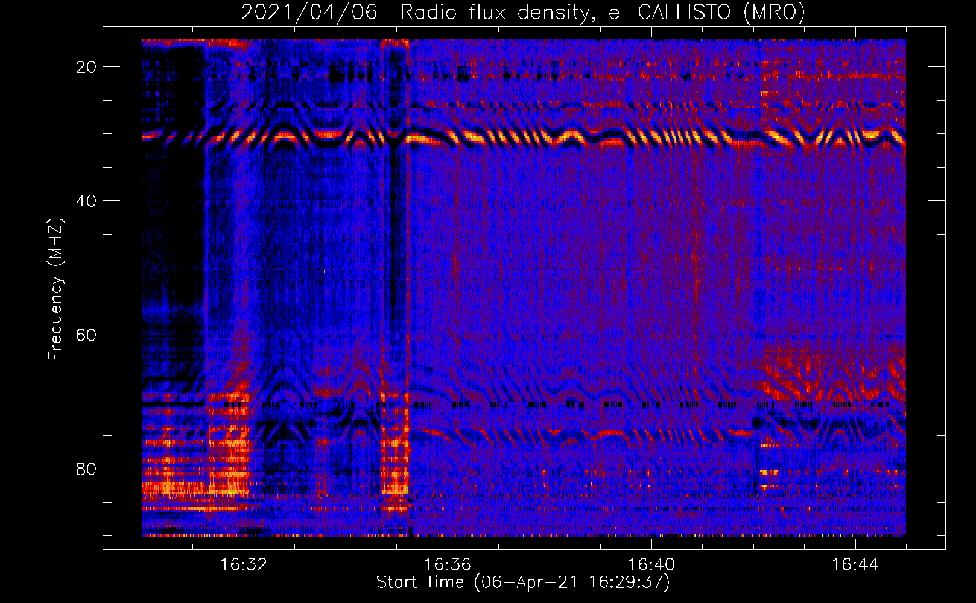This screenshot has height=603, width=976.
Task: Click the frequency tick label "40"
Action: point(87,201)
